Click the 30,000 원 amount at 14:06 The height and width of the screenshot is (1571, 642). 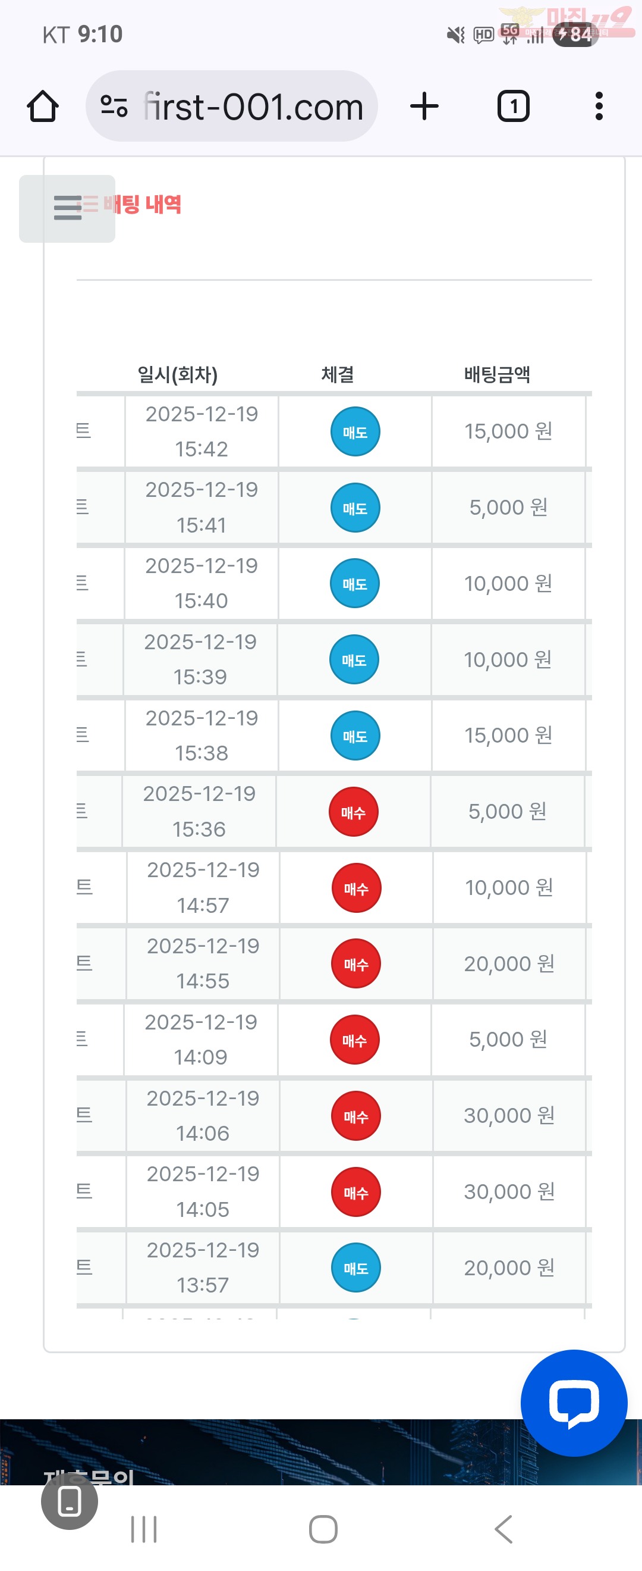coord(509,1115)
